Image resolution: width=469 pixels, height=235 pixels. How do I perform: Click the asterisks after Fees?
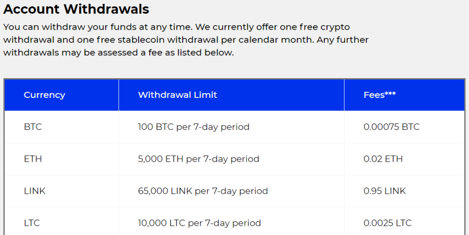pos(390,93)
